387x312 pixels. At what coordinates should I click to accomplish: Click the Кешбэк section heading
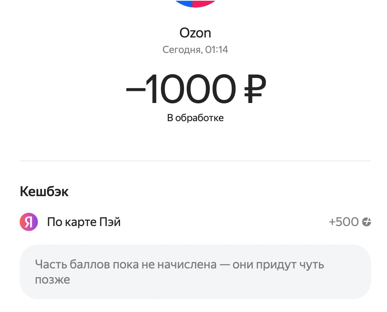44,192
